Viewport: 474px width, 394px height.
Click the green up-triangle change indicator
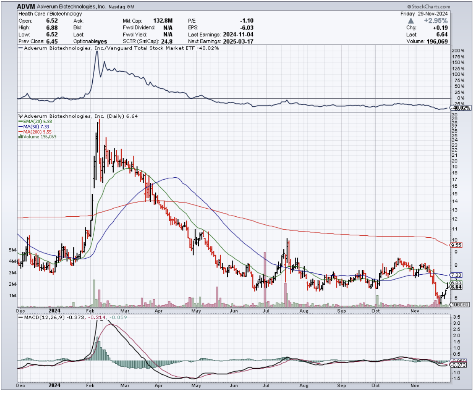click(411, 20)
